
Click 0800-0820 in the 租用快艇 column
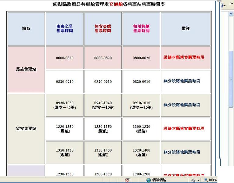141,58
